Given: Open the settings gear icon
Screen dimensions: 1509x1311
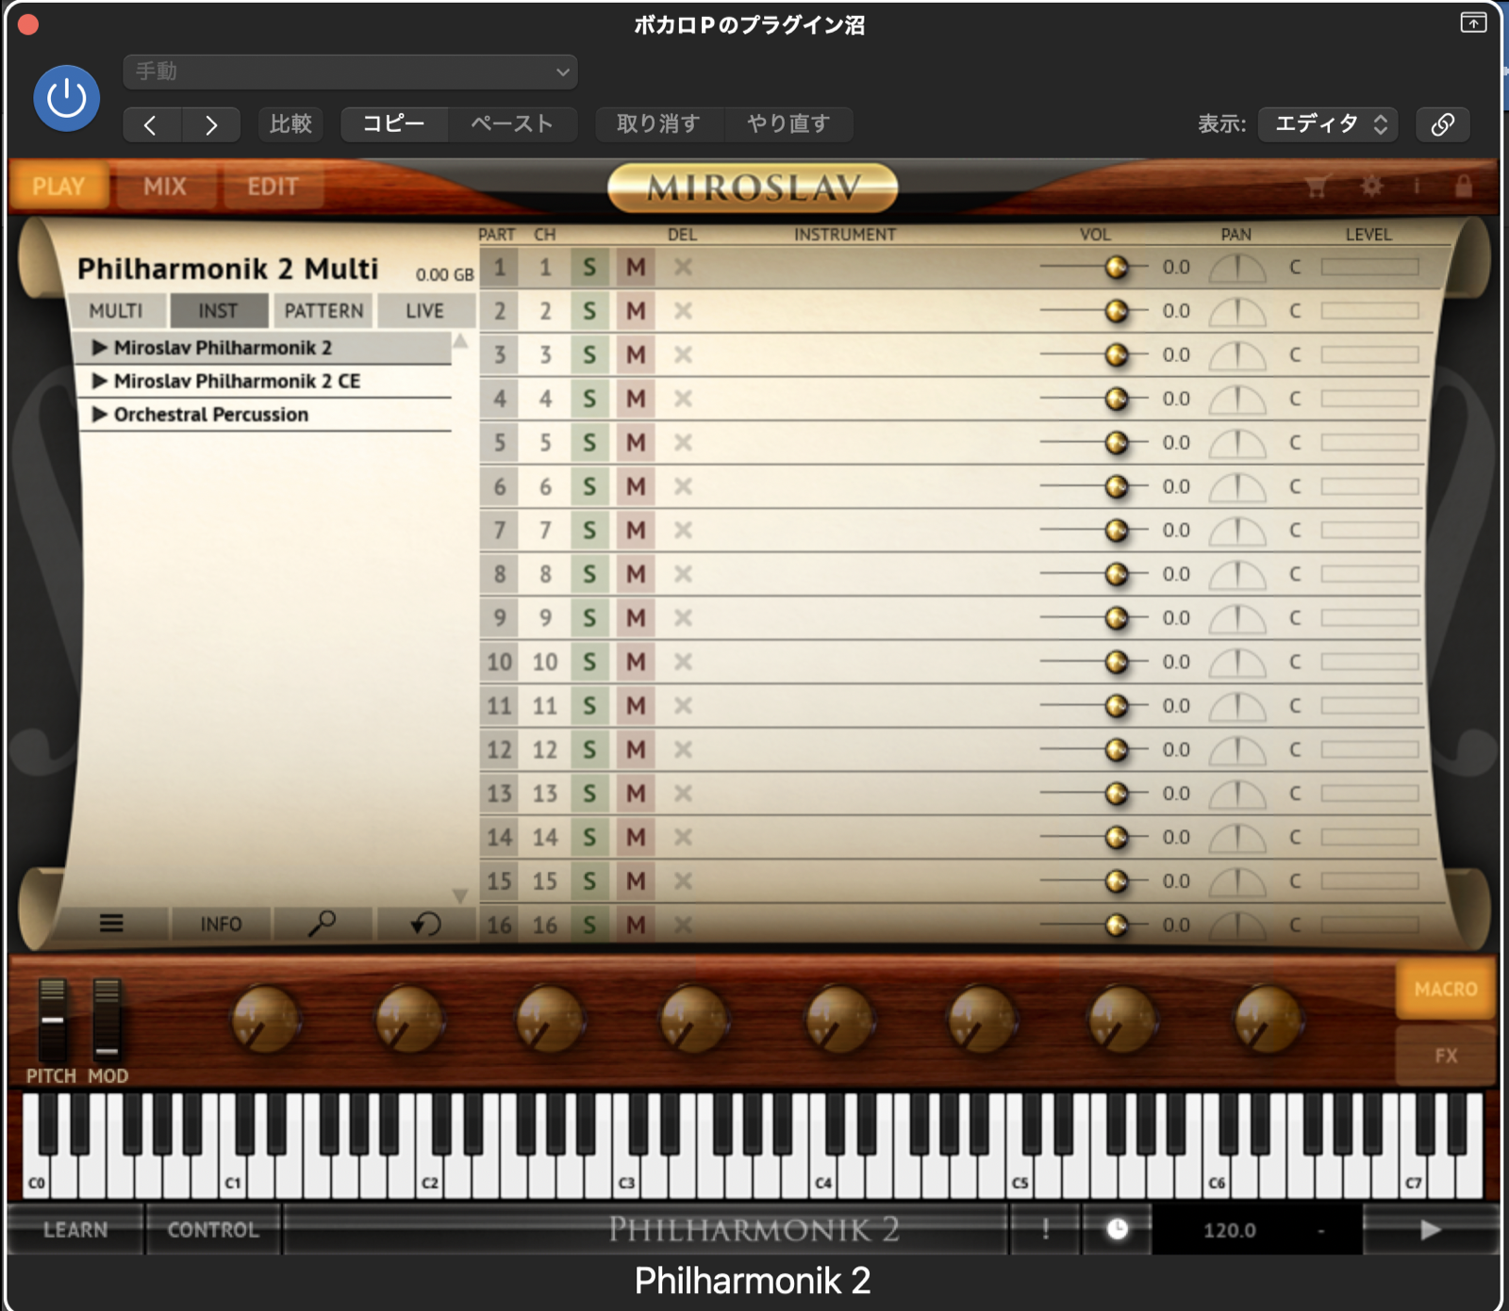Looking at the screenshot, I should pyautogui.click(x=1371, y=187).
